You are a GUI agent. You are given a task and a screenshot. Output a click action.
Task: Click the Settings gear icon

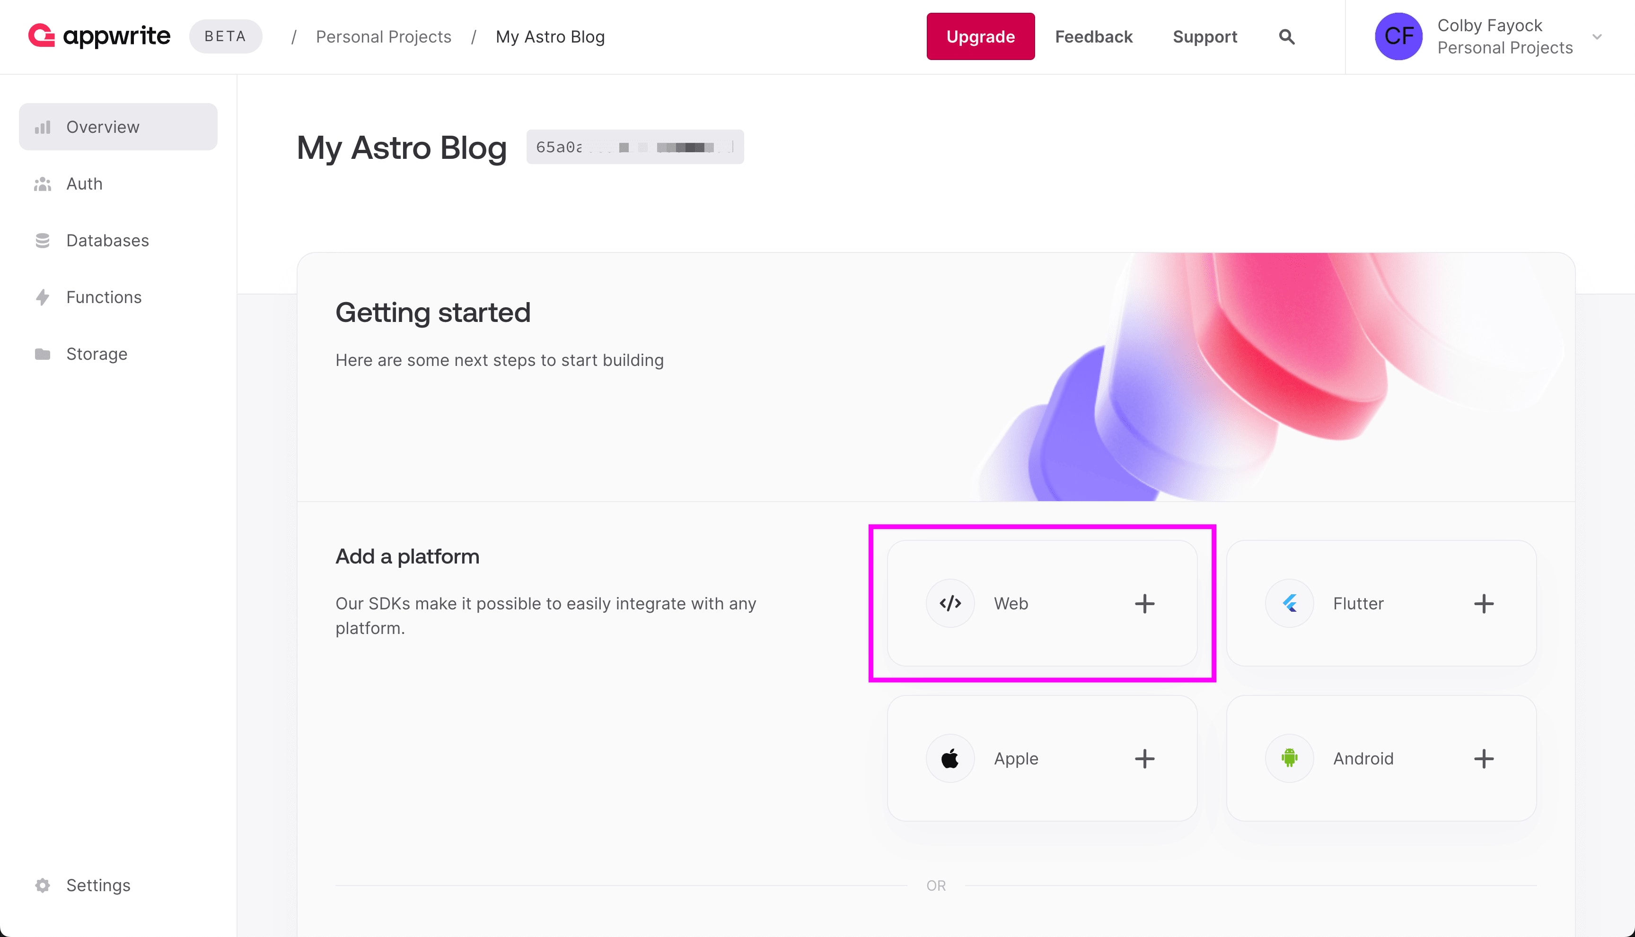click(x=43, y=885)
